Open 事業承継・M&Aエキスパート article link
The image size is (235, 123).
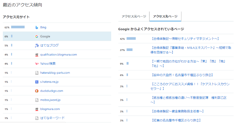point(191,50)
